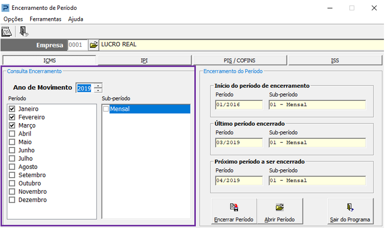
Task: Check the Setembro checkbox
Action: coord(12,175)
